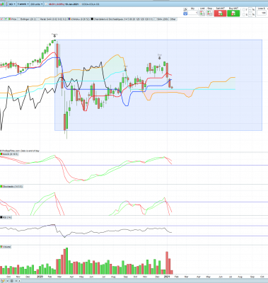Screen dimensions: 268x283
Task: Toggle the Parab SAR indicator checkbox
Action: pyautogui.click(x=39, y=19)
